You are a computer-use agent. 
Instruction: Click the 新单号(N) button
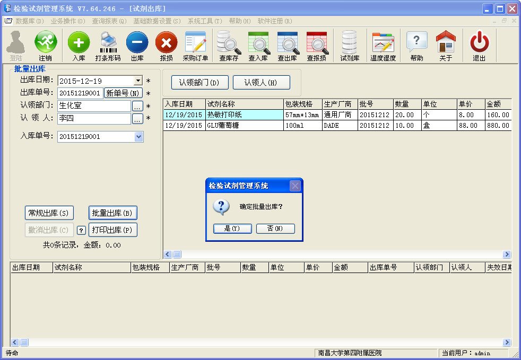click(123, 93)
